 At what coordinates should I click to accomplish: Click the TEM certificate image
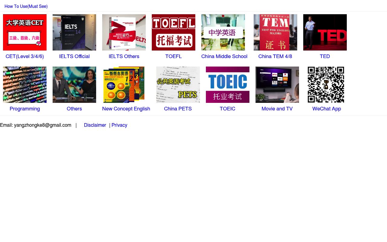[x=275, y=32]
